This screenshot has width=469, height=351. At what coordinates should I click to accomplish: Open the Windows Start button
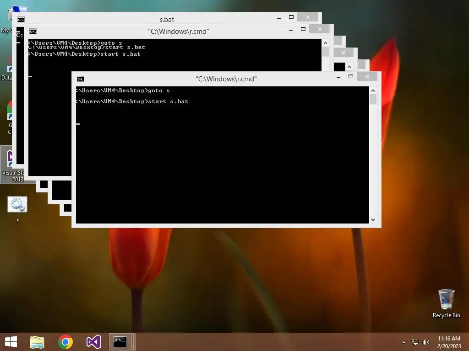click(x=11, y=342)
